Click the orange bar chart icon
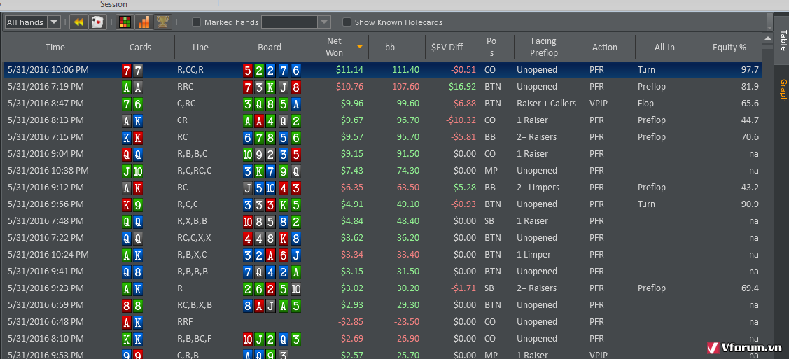This screenshot has width=789, height=359. 143,22
